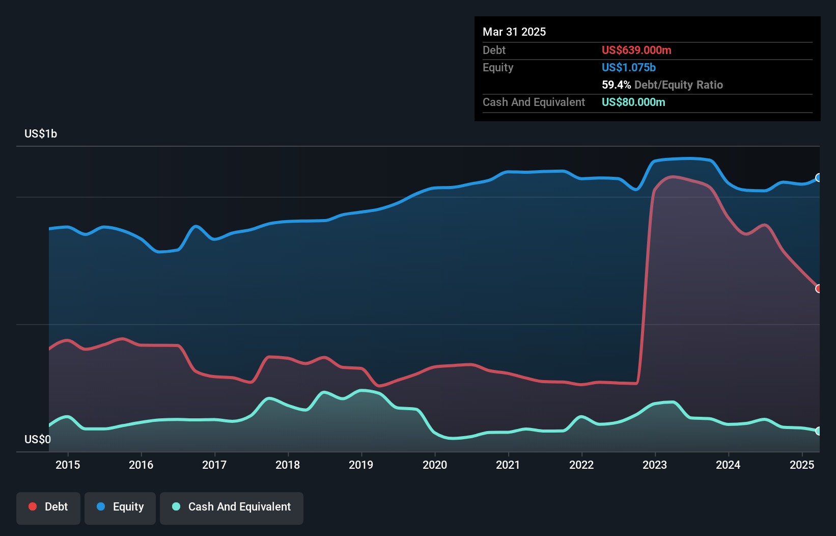Screen dimensions: 836x536
Task: Click the 2020 x-axis label
Action: [x=435, y=465]
